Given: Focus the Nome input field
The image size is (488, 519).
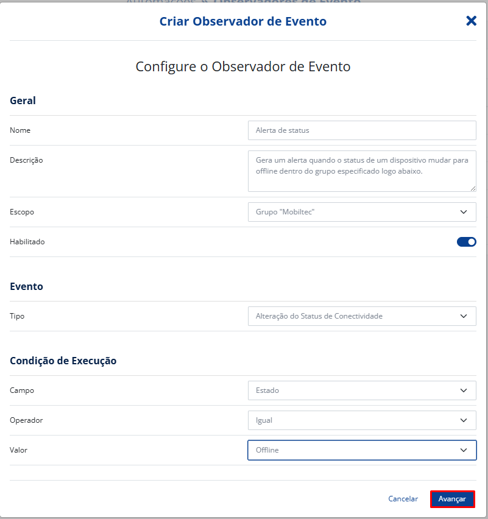Looking at the screenshot, I should coord(362,130).
